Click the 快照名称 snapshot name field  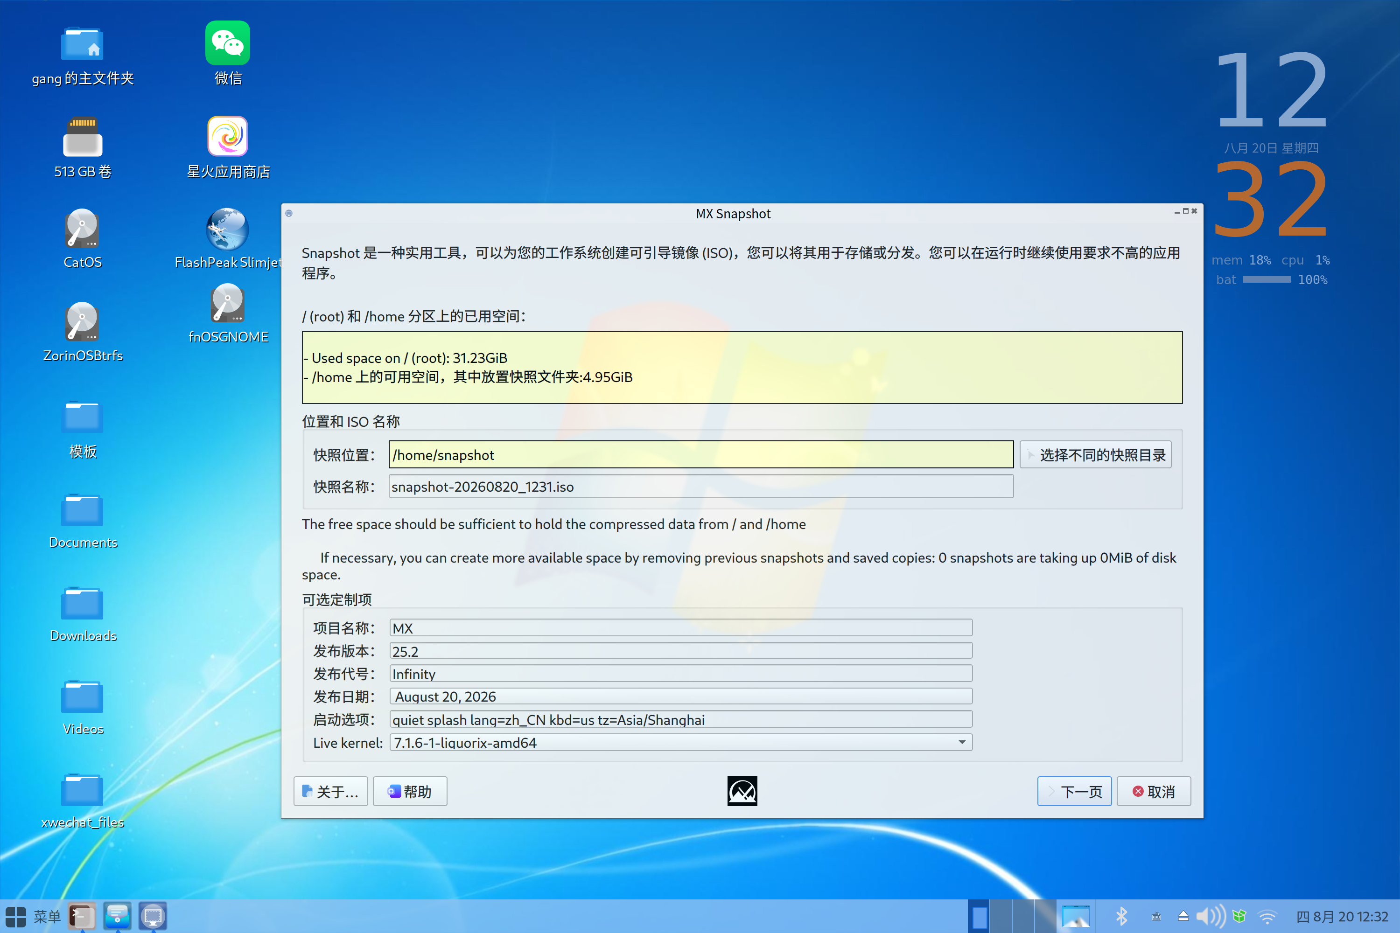coord(700,487)
